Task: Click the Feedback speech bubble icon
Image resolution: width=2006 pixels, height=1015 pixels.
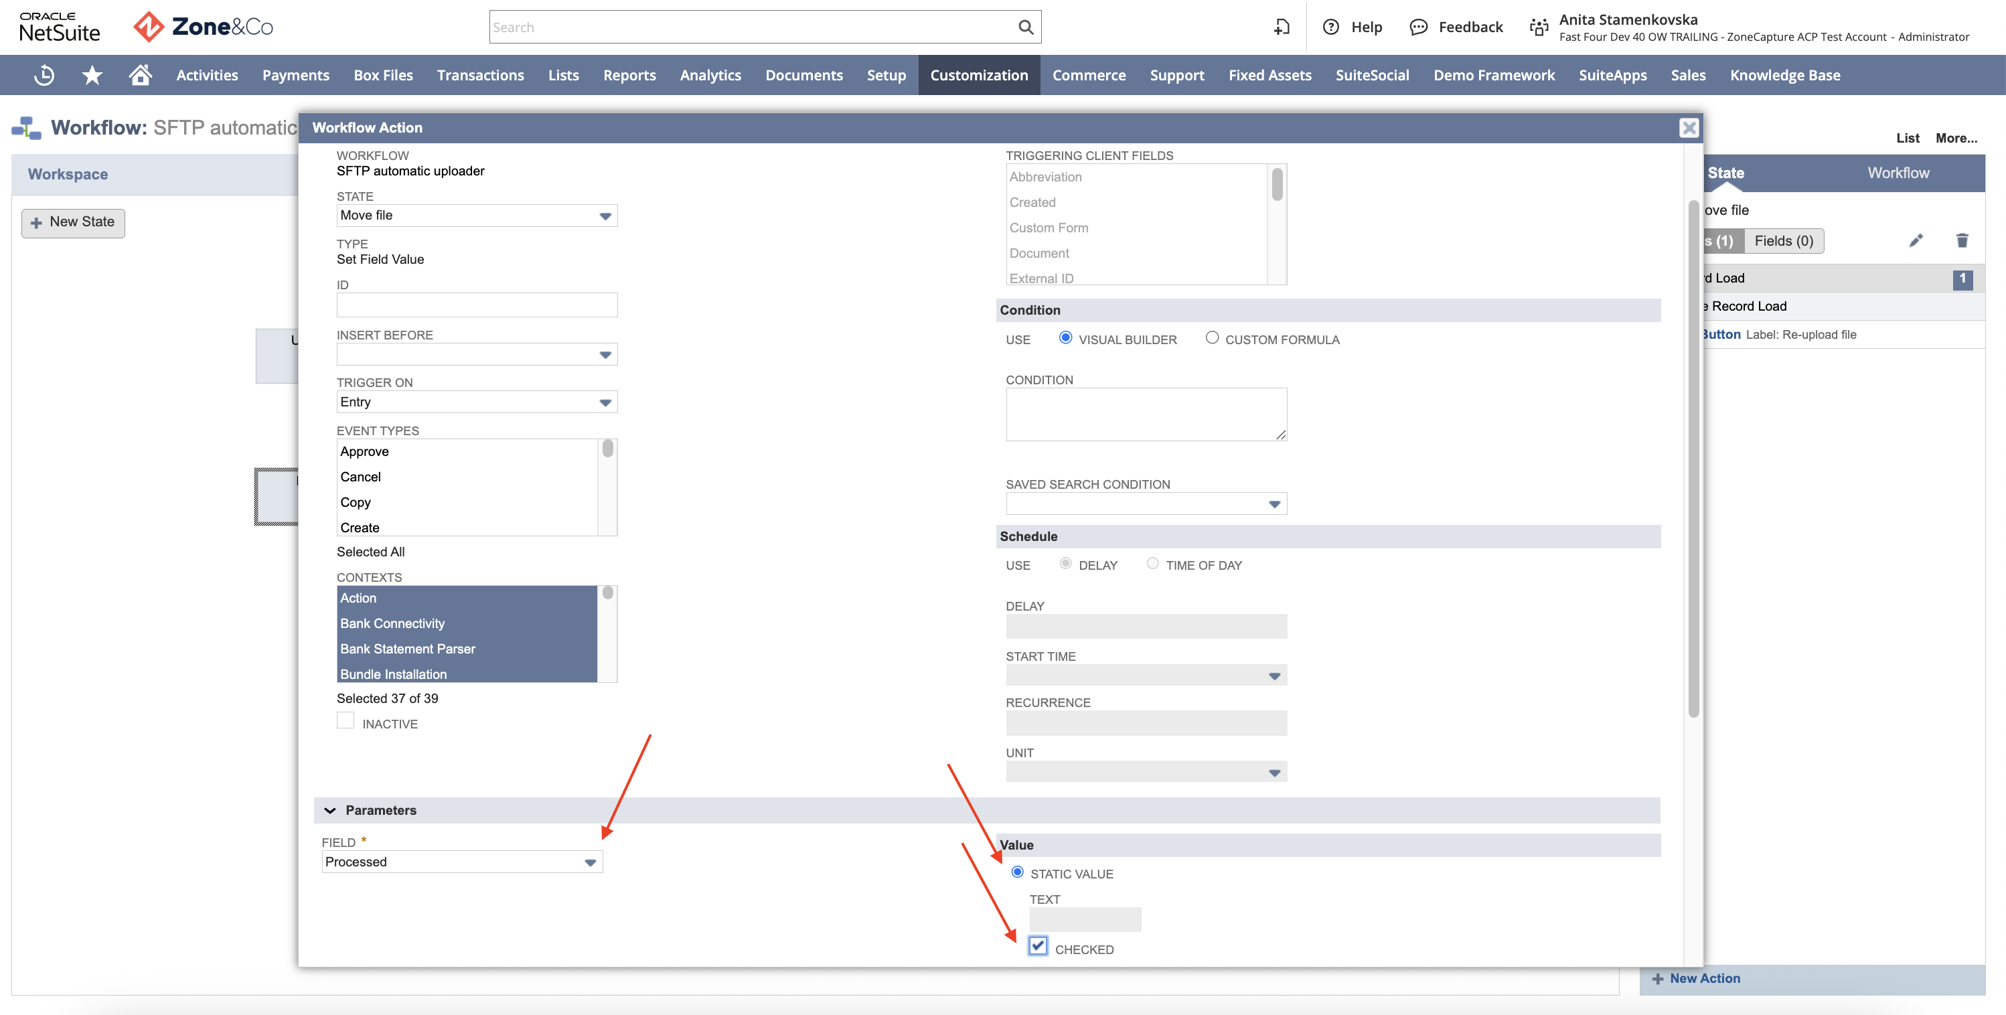Action: point(1419,27)
